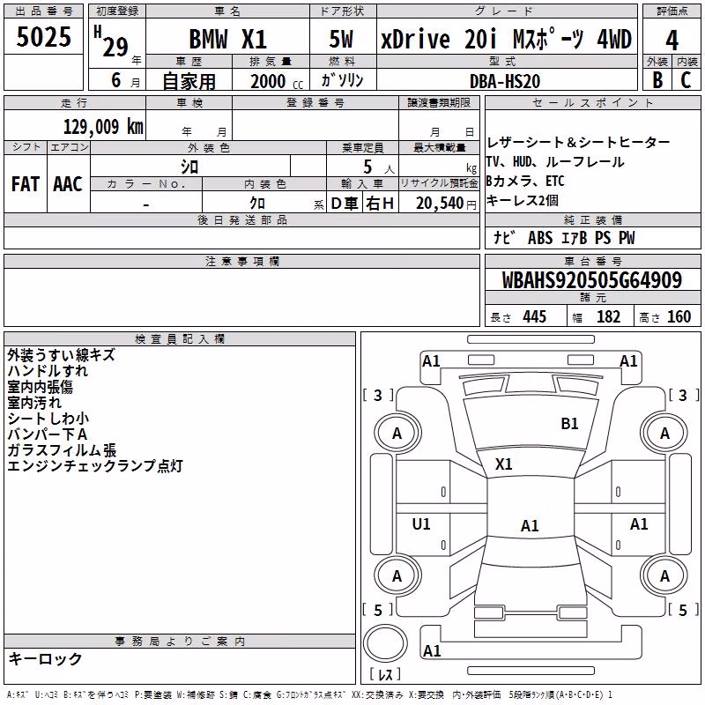
Task: Click the fuel type ガソリン
Action: click(342, 80)
